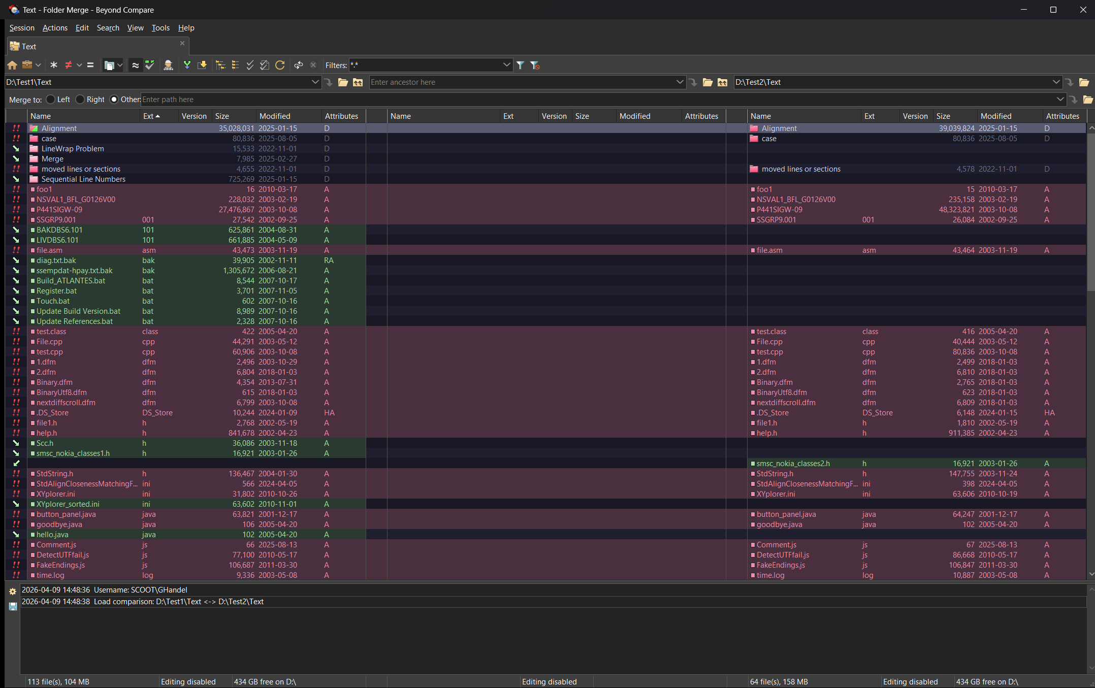Click the file list vertical scrollbar
Viewport: 1095px width, 688px height.
(1090, 350)
